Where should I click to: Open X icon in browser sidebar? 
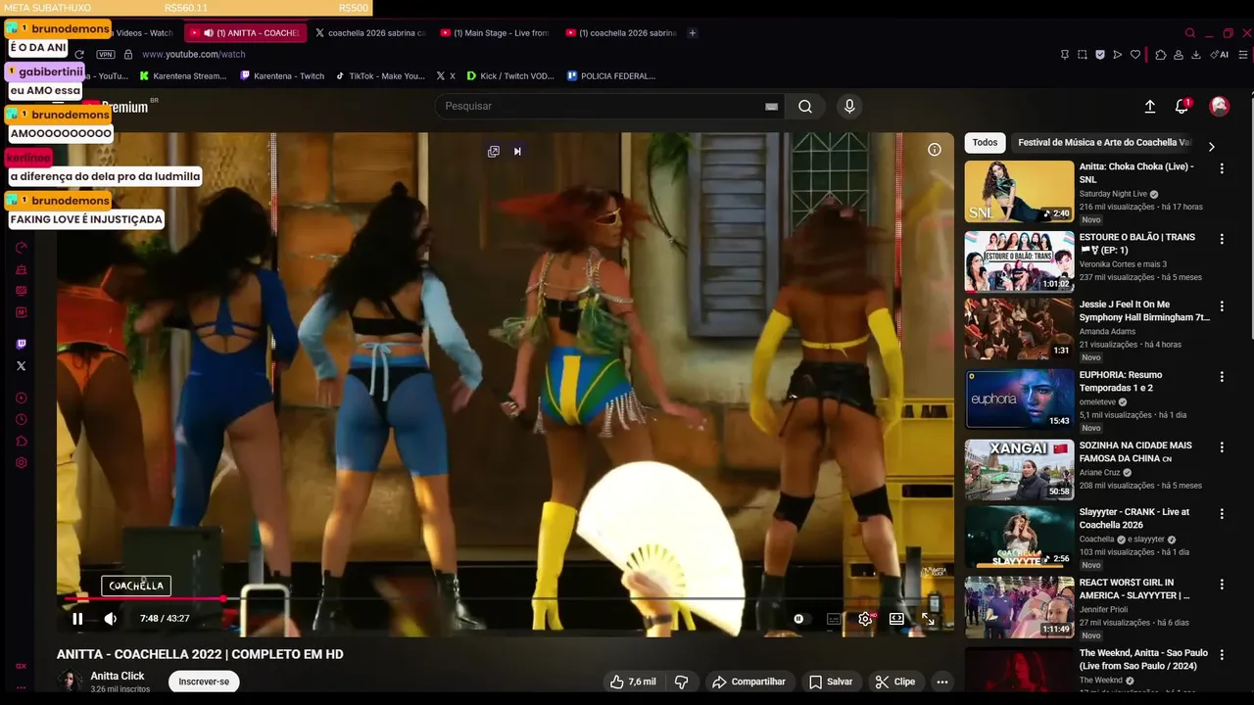tap(22, 366)
